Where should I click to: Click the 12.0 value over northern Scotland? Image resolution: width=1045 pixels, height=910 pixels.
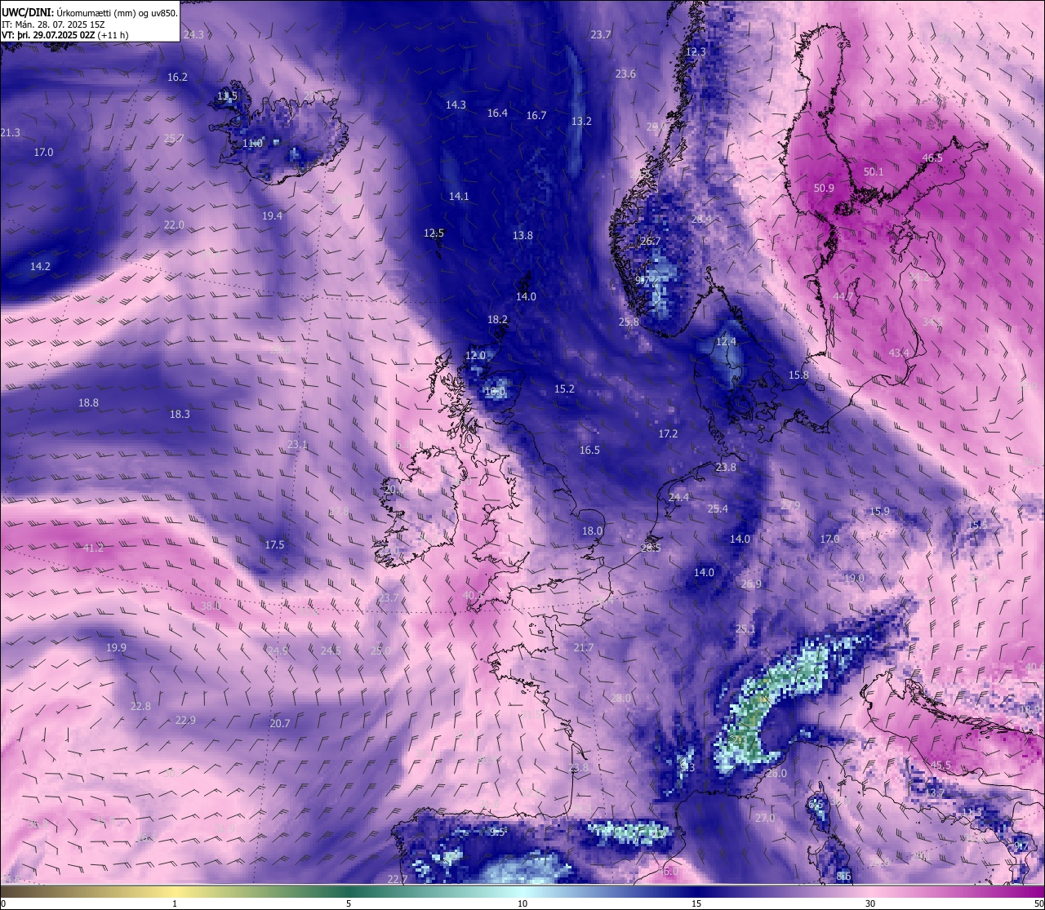coord(475,356)
